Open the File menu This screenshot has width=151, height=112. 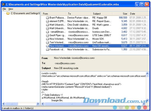coord(4,9)
